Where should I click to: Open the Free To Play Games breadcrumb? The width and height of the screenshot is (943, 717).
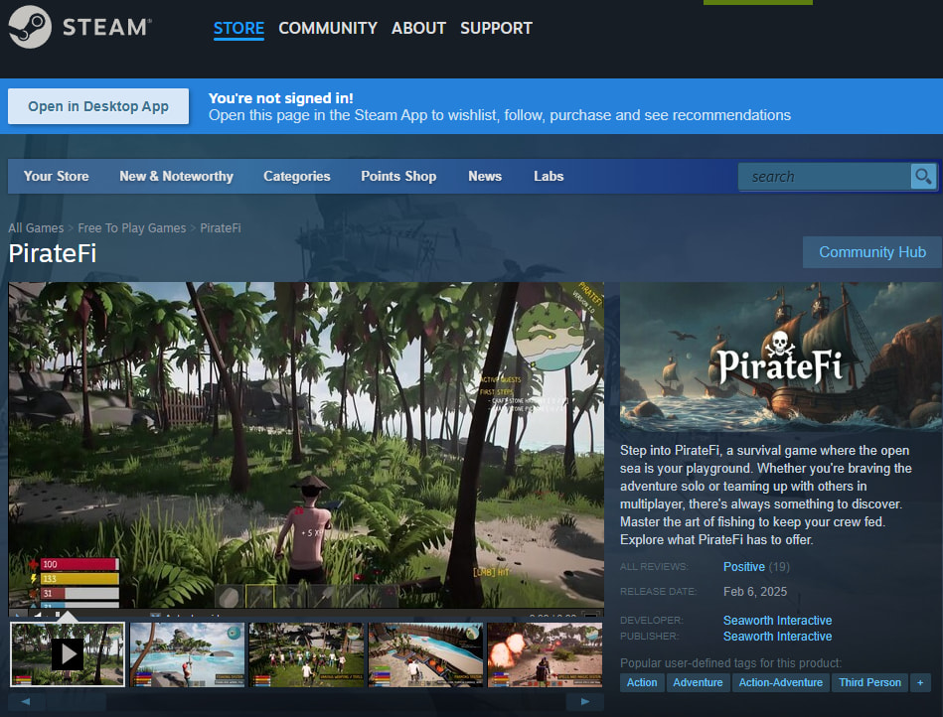(x=132, y=227)
